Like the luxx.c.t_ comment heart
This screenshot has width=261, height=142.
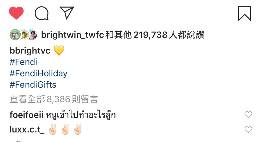point(248,130)
